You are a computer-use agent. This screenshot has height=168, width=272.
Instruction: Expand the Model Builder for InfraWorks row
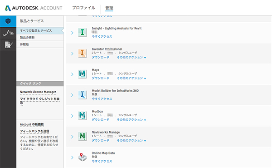click(72, 95)
